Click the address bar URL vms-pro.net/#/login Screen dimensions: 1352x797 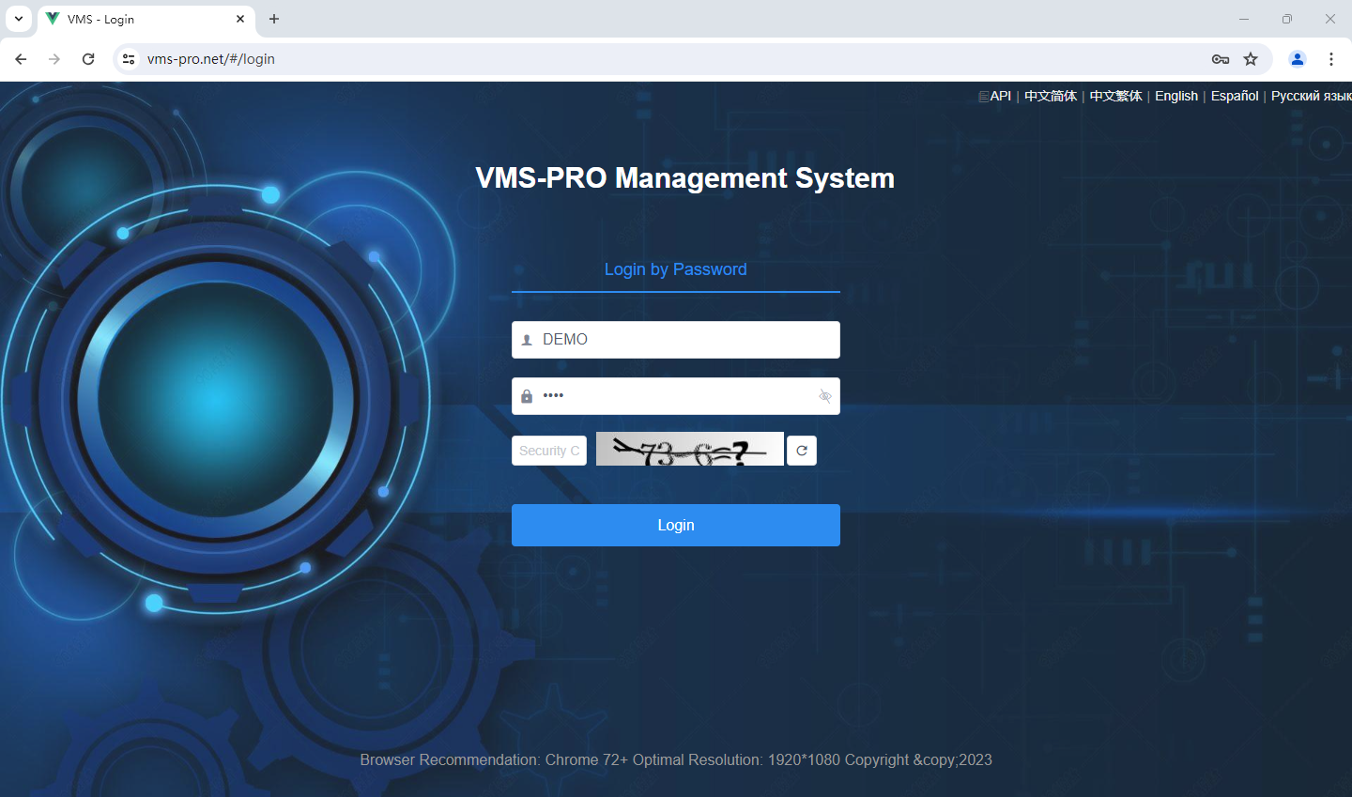(211, 59)
